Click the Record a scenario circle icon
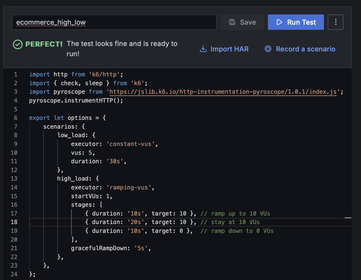This screenshot has width=361, height=280. click(x=268, y=49)
